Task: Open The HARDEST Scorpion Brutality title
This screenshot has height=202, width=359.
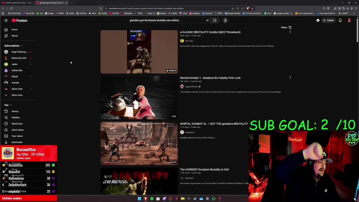Action: [204, 169]
